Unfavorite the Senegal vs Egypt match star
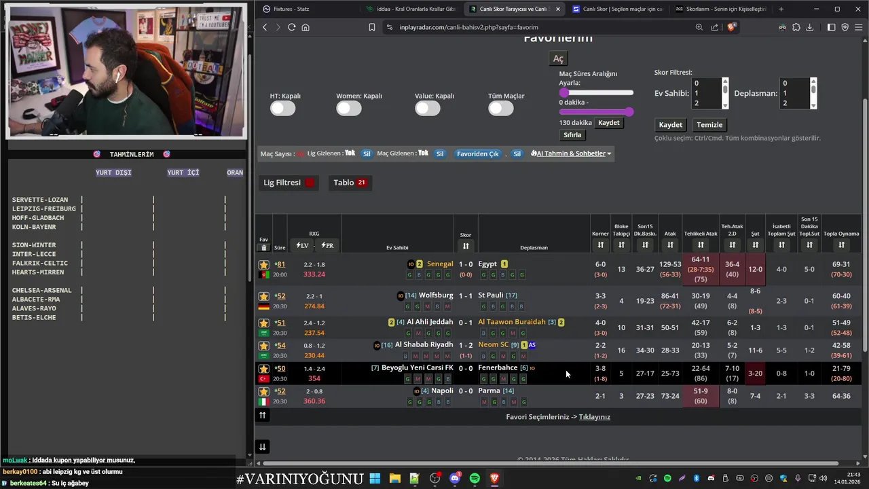 (x=263, y=265)
